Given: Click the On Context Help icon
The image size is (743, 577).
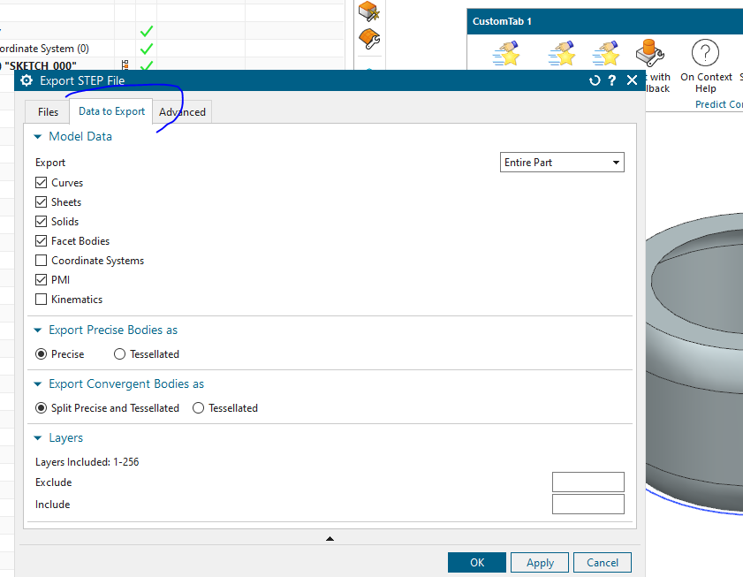Looking at the screenshot, I should pyautogui.click(x=705, y=53).
